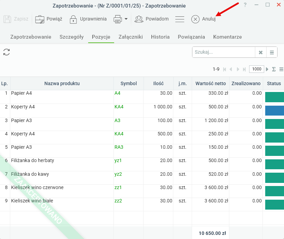Sort by Zrealizowano column header
This screenshot has height=239, width=284.
(x=246, y=83)
